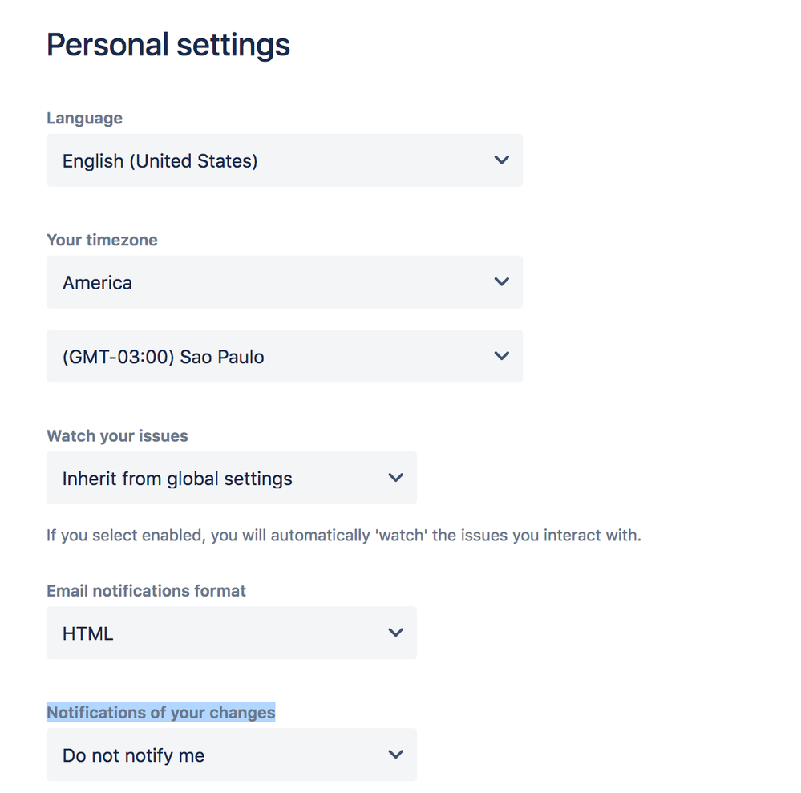Click the Do not notify me dropdown chevron
Screen dimensions: 801x793
[395, 754]
